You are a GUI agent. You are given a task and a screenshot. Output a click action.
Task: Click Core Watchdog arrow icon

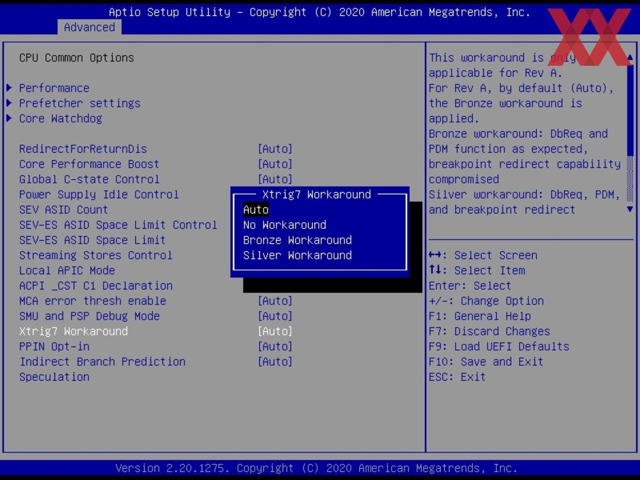click(x=9, y=118)
